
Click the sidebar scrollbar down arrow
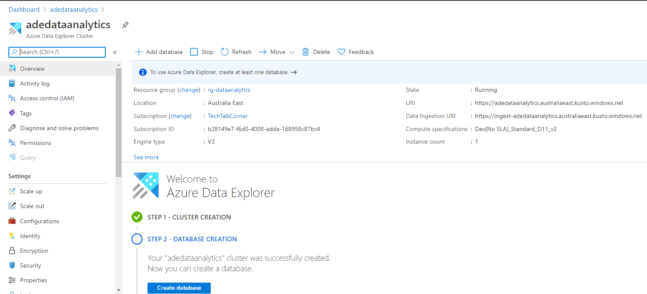tap(118, 290)
